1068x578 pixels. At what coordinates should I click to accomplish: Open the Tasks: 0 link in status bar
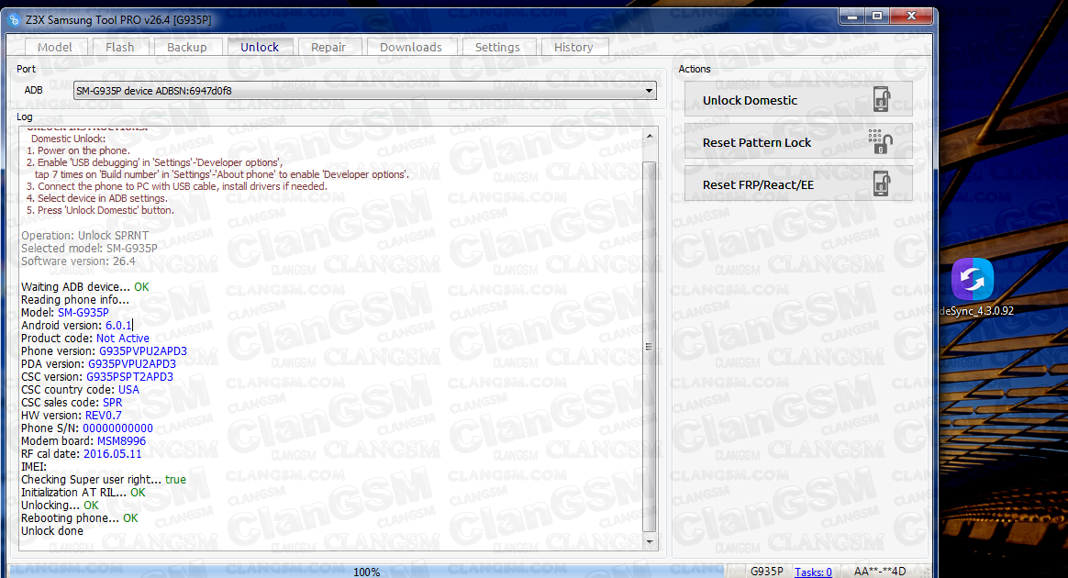(x=813, y=572)
